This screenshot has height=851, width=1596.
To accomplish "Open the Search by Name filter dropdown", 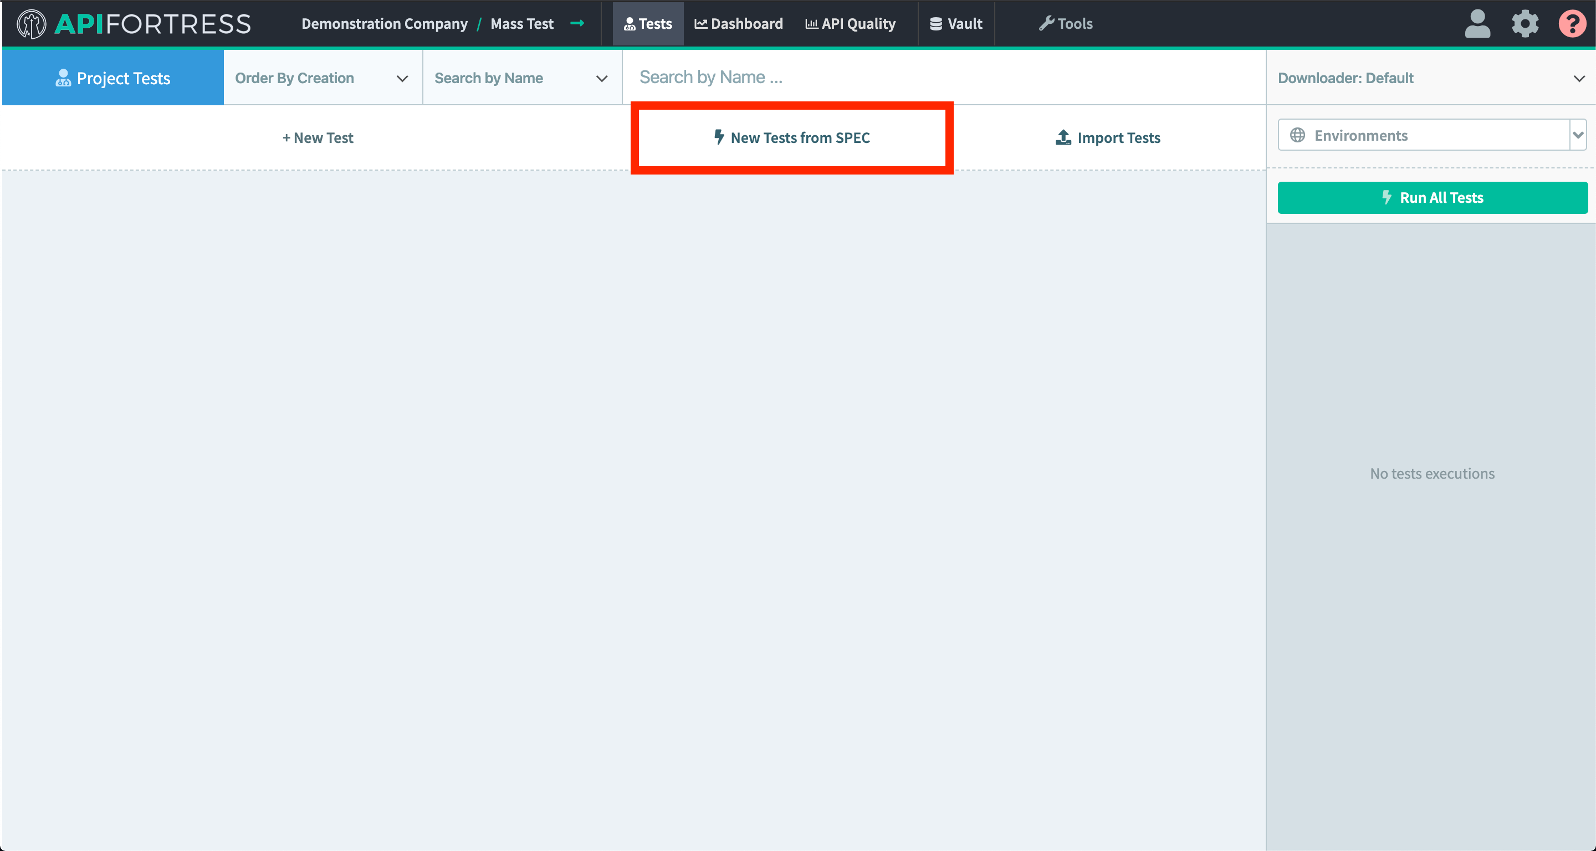I will point(521,78).
